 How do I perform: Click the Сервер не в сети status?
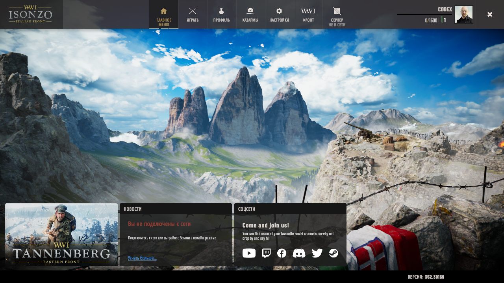point(337,16)
